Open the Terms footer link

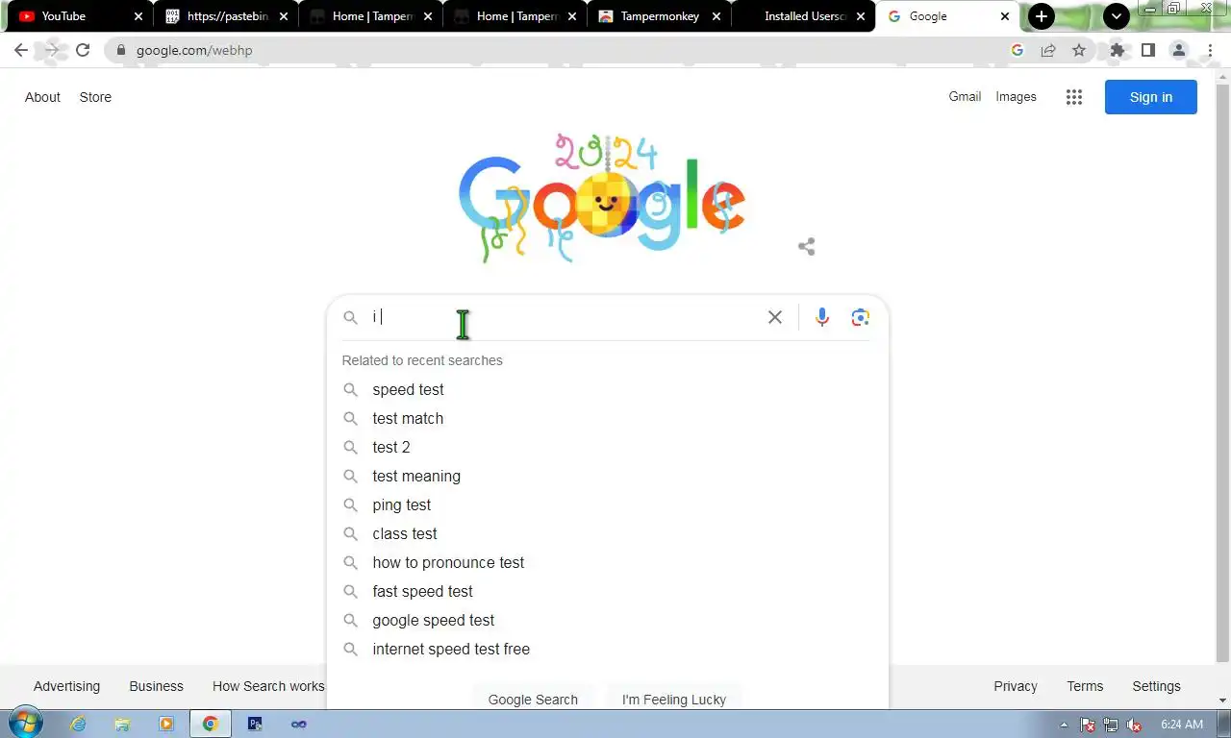pos(1085,686)
